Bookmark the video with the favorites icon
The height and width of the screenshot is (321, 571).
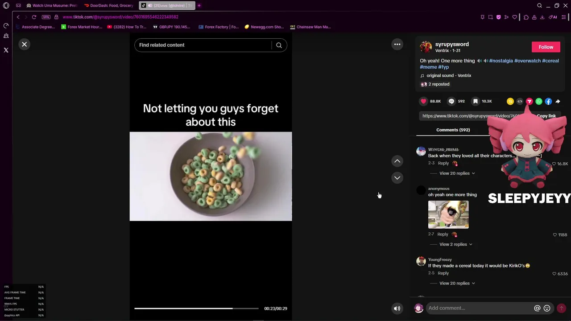tap(476, 101)
